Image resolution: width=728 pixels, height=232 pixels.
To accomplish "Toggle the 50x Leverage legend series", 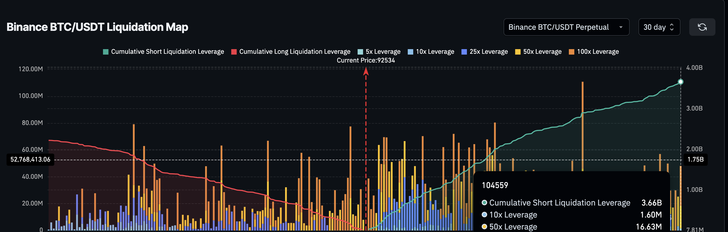I will tap(538, 52).
